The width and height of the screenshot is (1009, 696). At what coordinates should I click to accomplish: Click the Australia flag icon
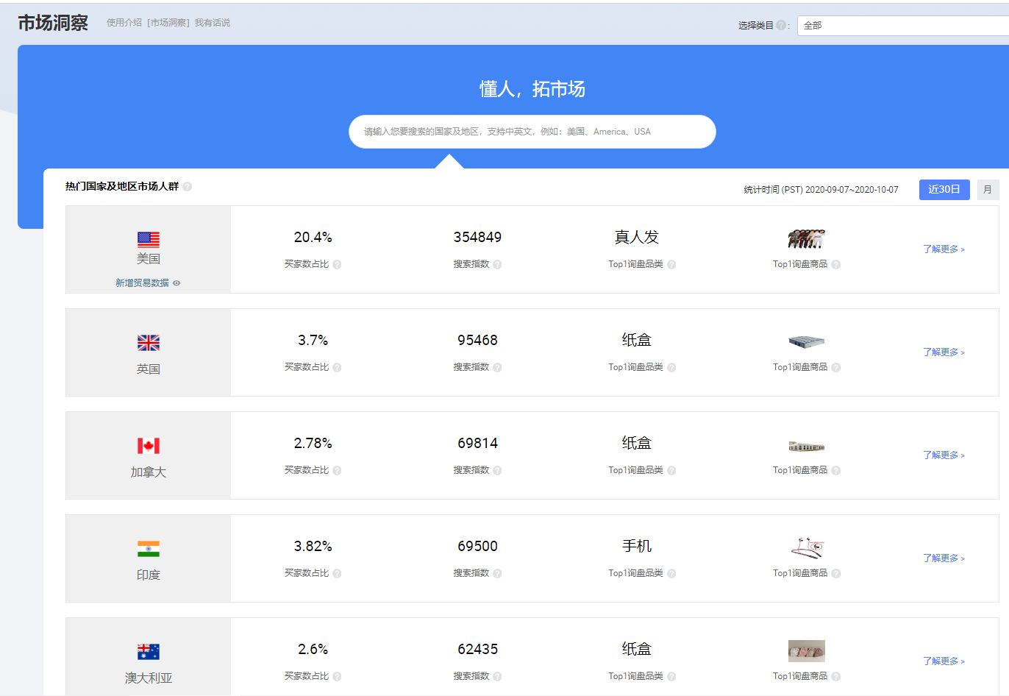click(148, 650)
